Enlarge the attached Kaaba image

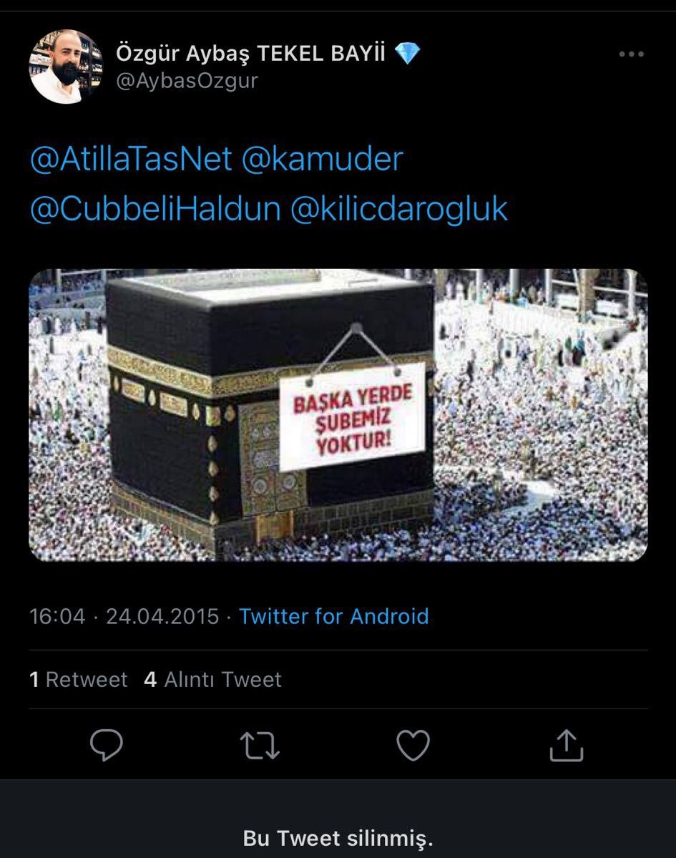[x=338, y=415]
